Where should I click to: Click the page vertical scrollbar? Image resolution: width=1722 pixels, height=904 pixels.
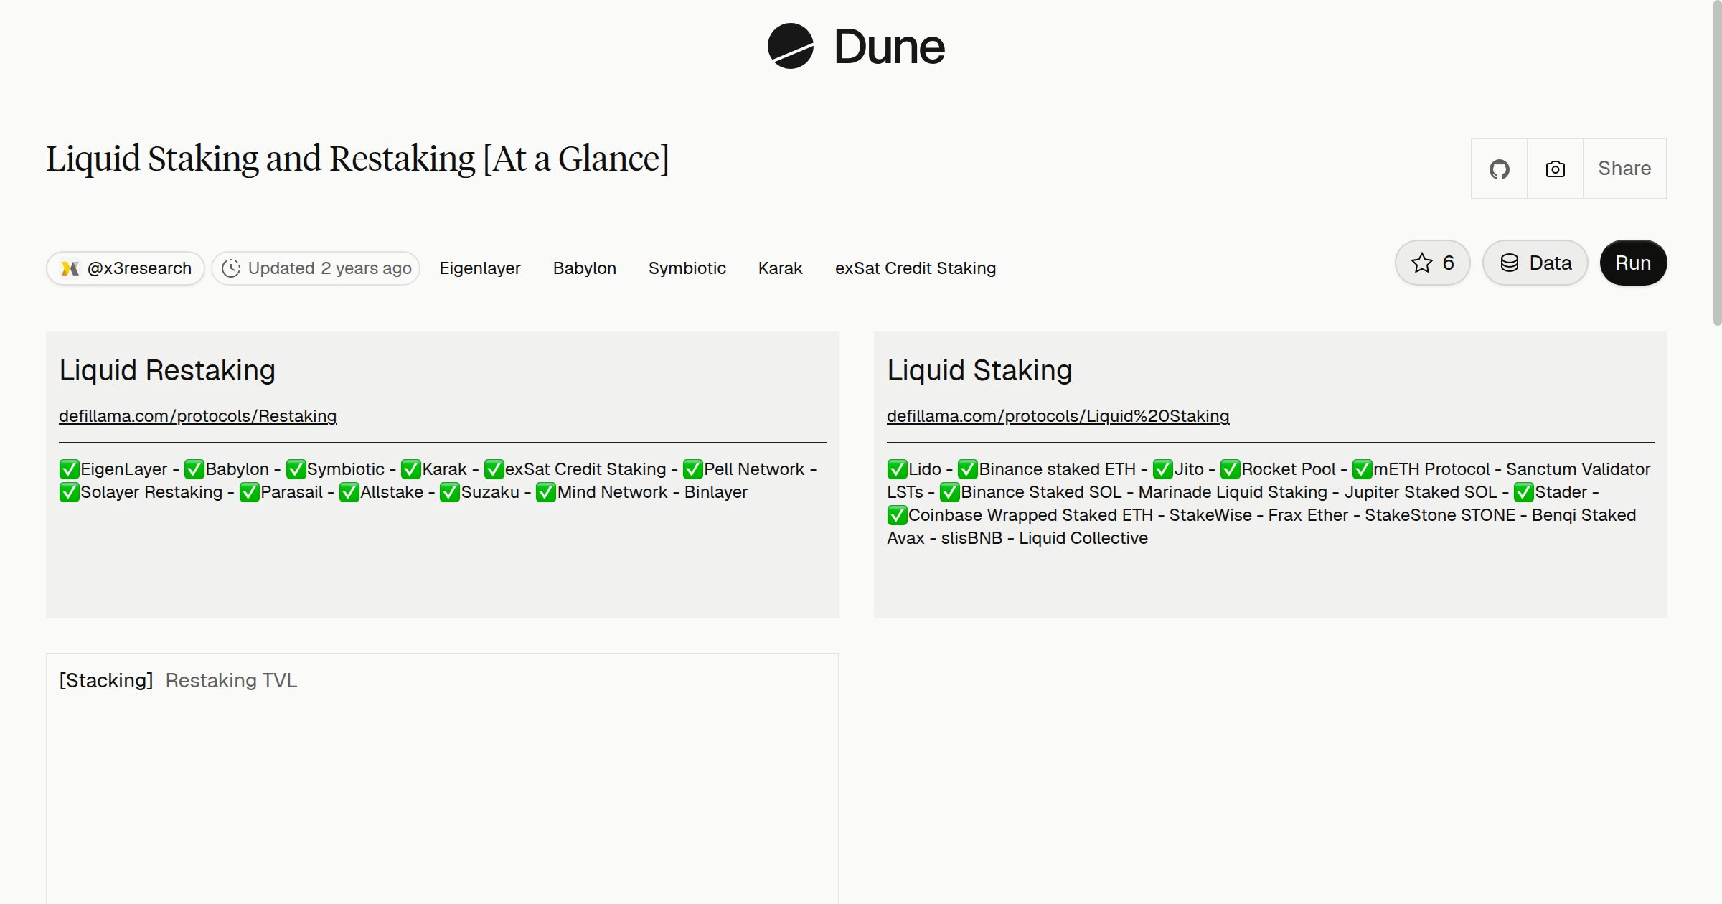pos(1716,164)
